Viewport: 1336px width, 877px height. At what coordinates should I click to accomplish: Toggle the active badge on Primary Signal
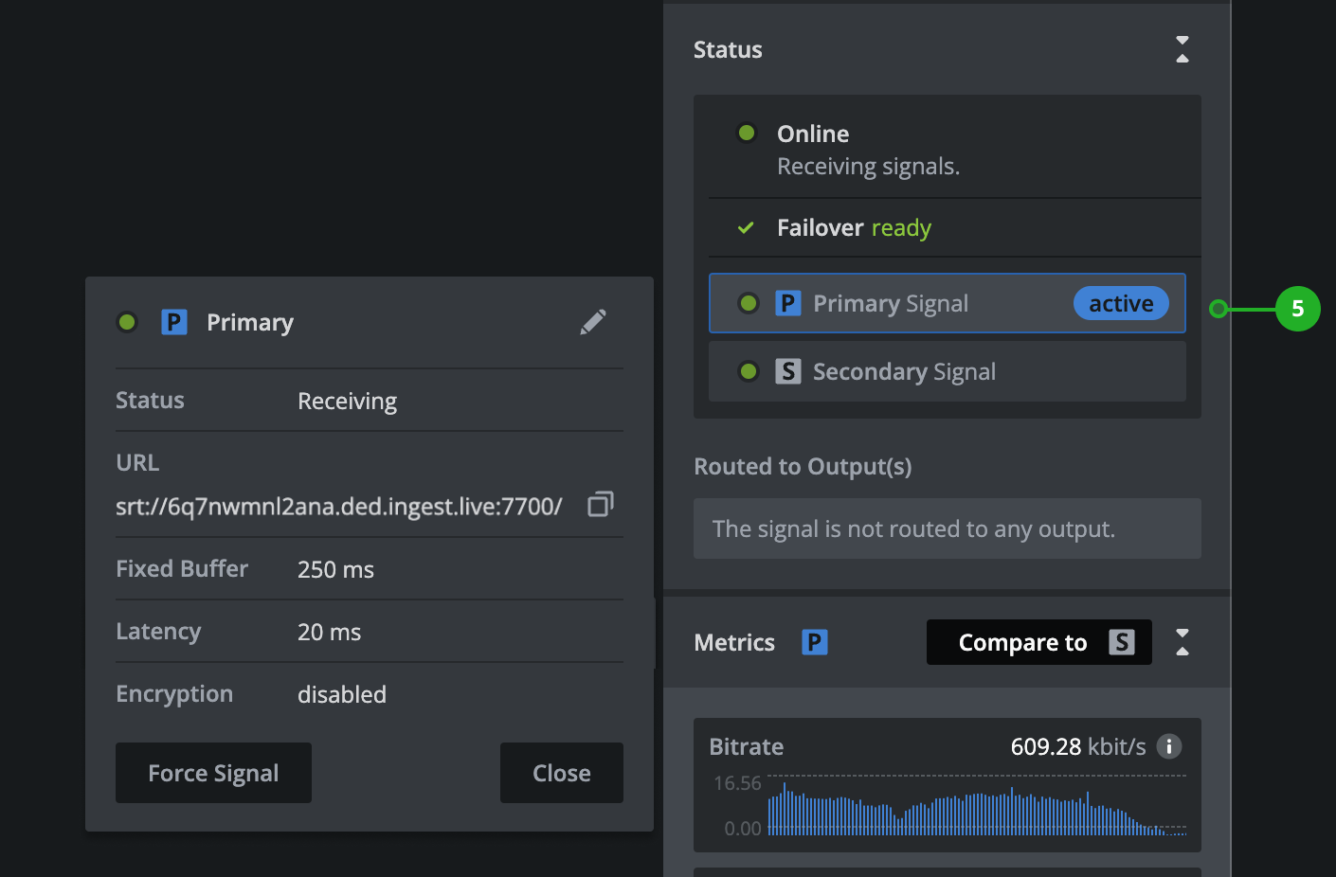(1121, 303)
